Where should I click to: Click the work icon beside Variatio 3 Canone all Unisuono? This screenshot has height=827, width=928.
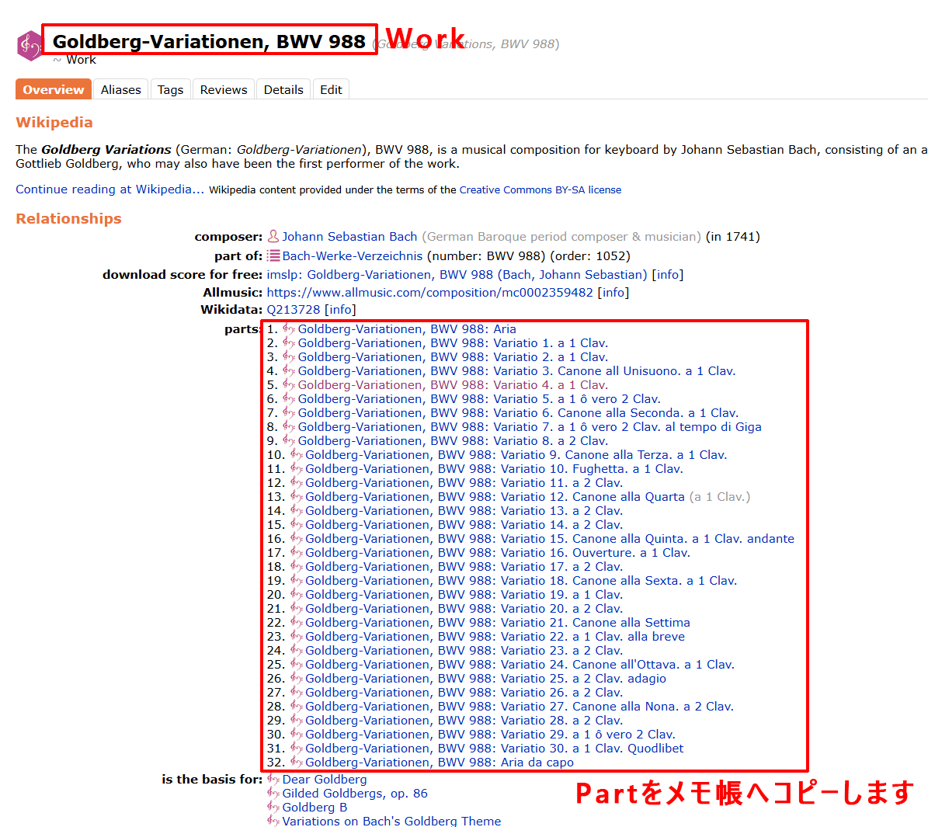(x=289, y=370)
